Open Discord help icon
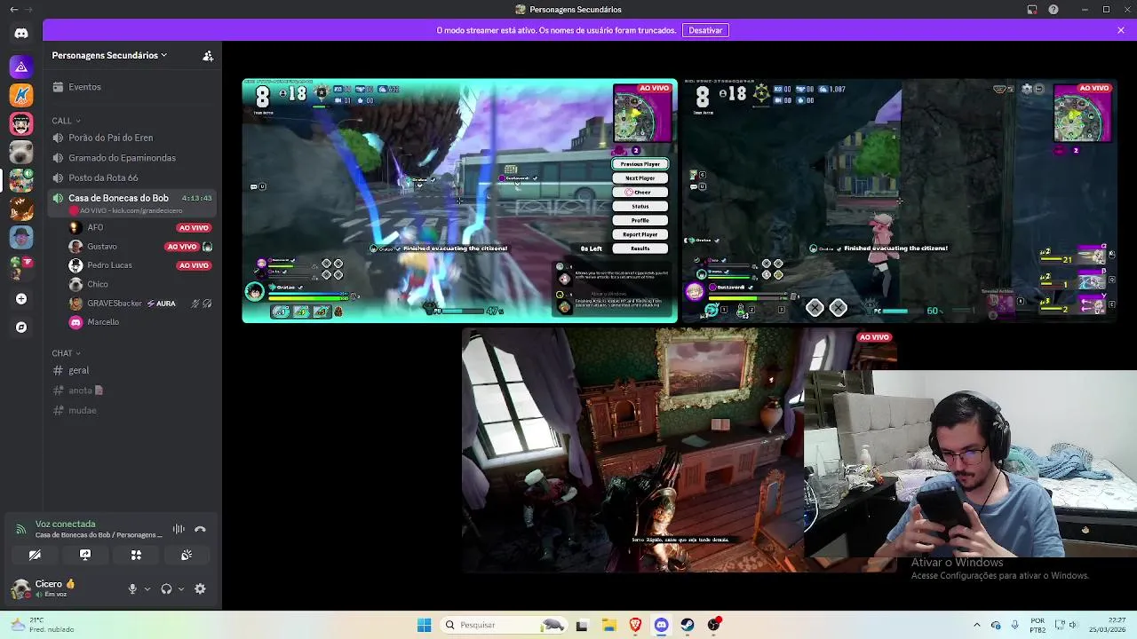1137x639 pixels. point(1054,10)
